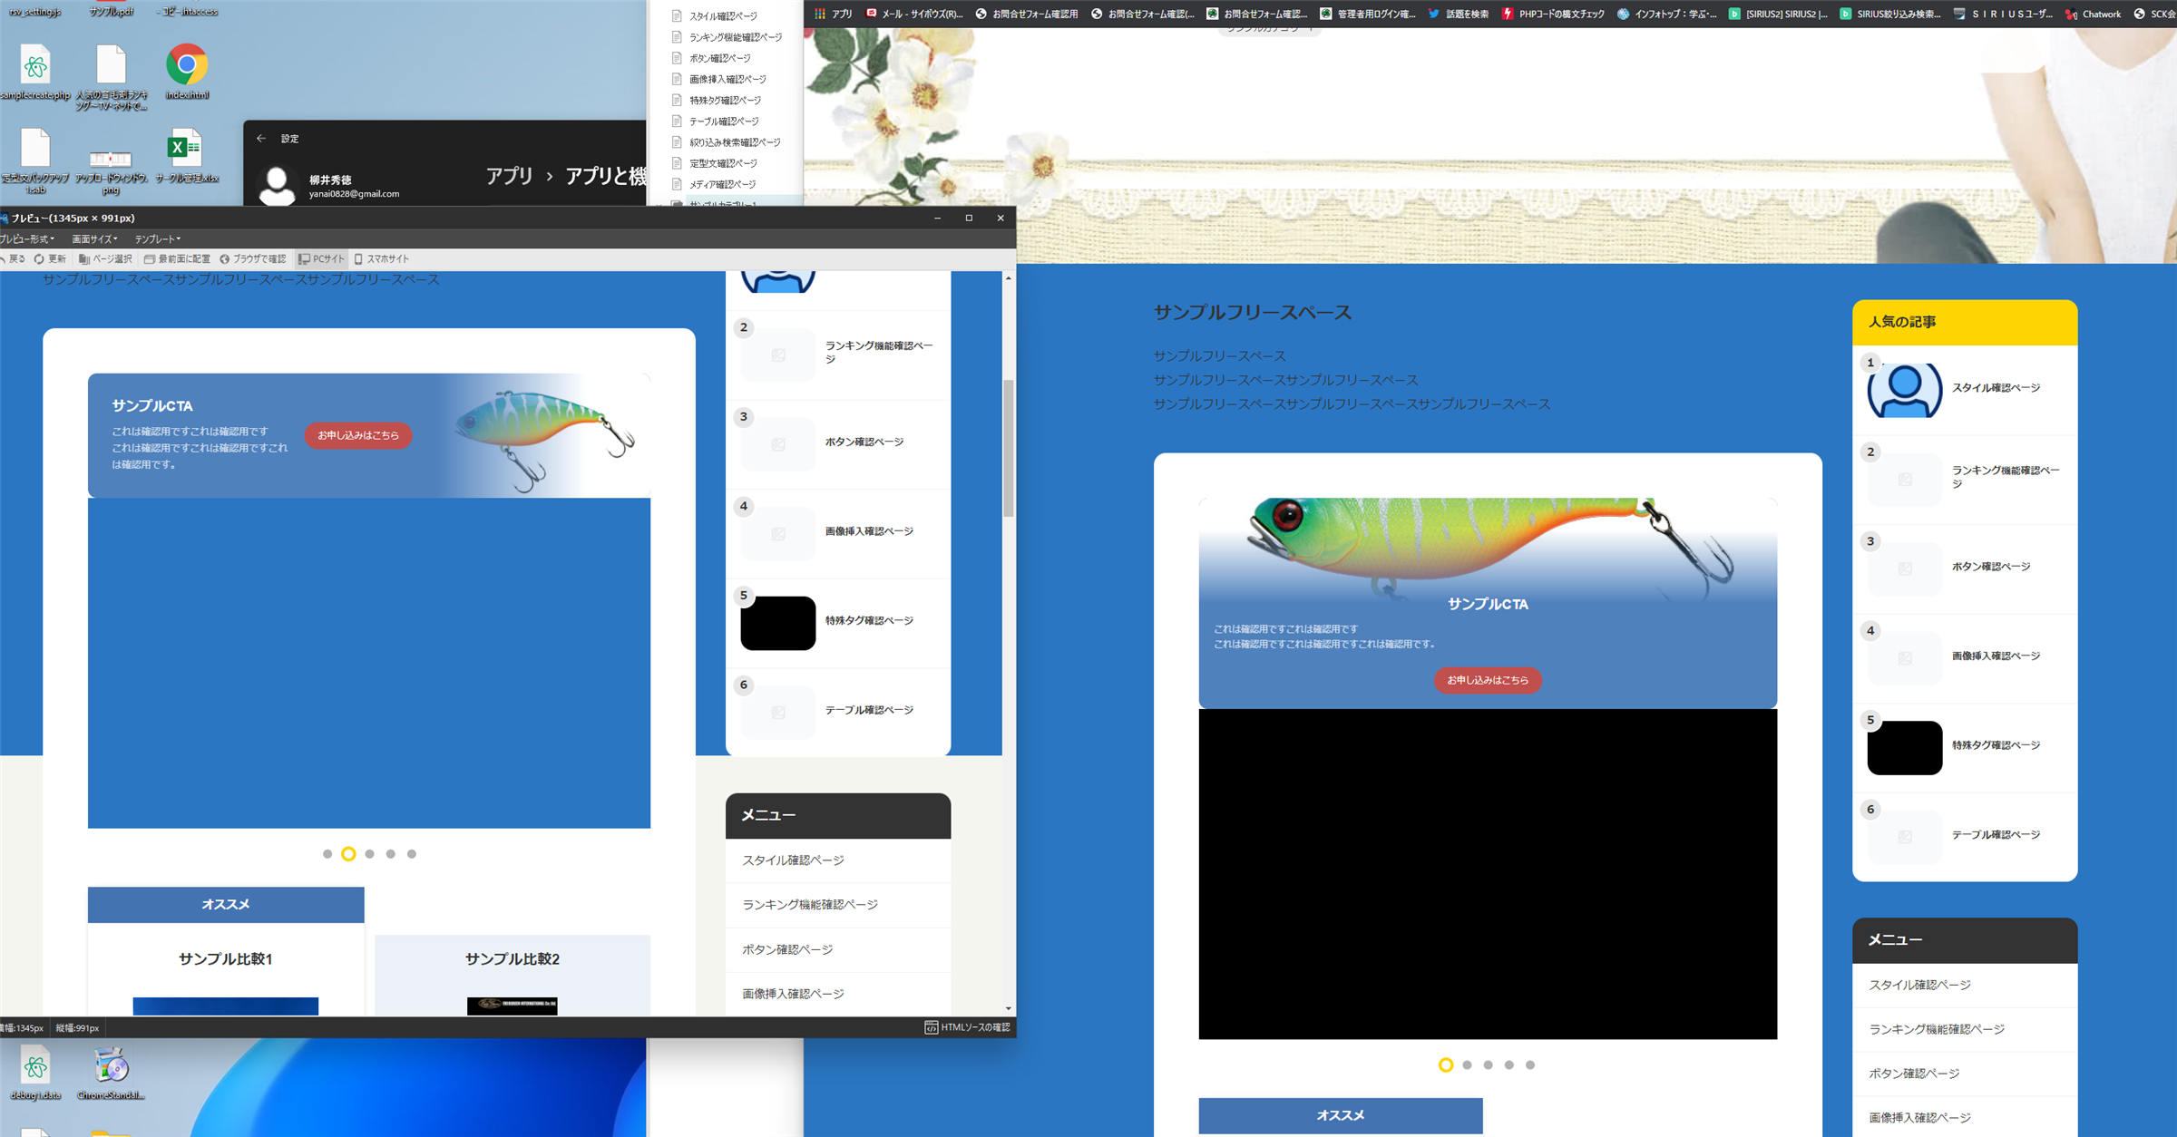Select the first carousel dot in the preview window
Screen dimensions: 2177x1137
coord(327,854)
